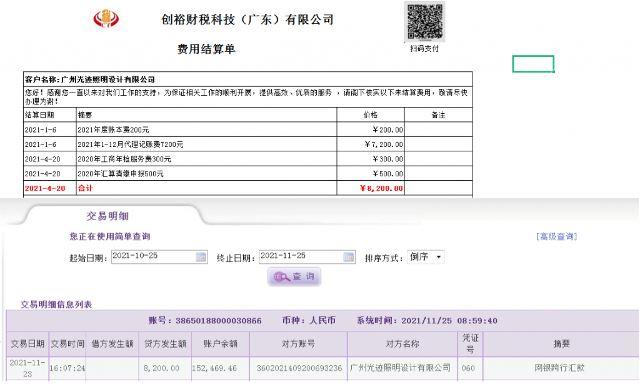Click the 账户余额 column header
The image size is (640, 384).
[x=221, y=344]
